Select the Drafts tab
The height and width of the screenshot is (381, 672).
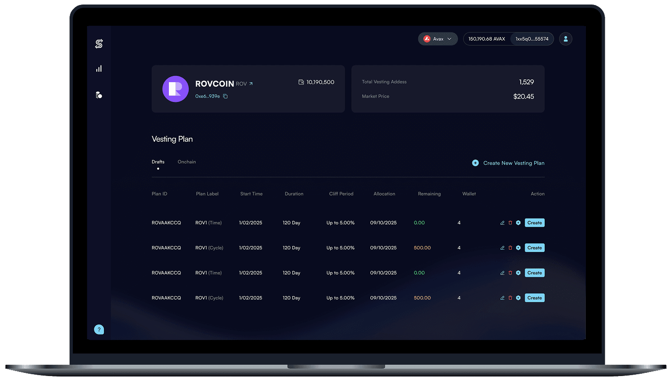tap(158, 162)
